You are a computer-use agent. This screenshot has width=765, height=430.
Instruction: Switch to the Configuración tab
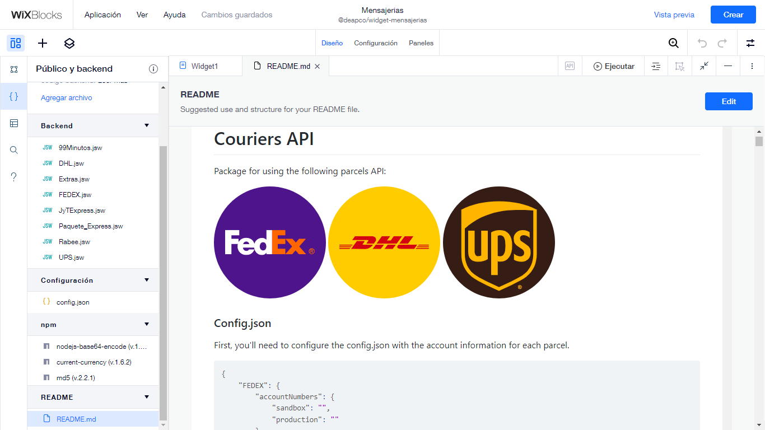pos(376,43)
